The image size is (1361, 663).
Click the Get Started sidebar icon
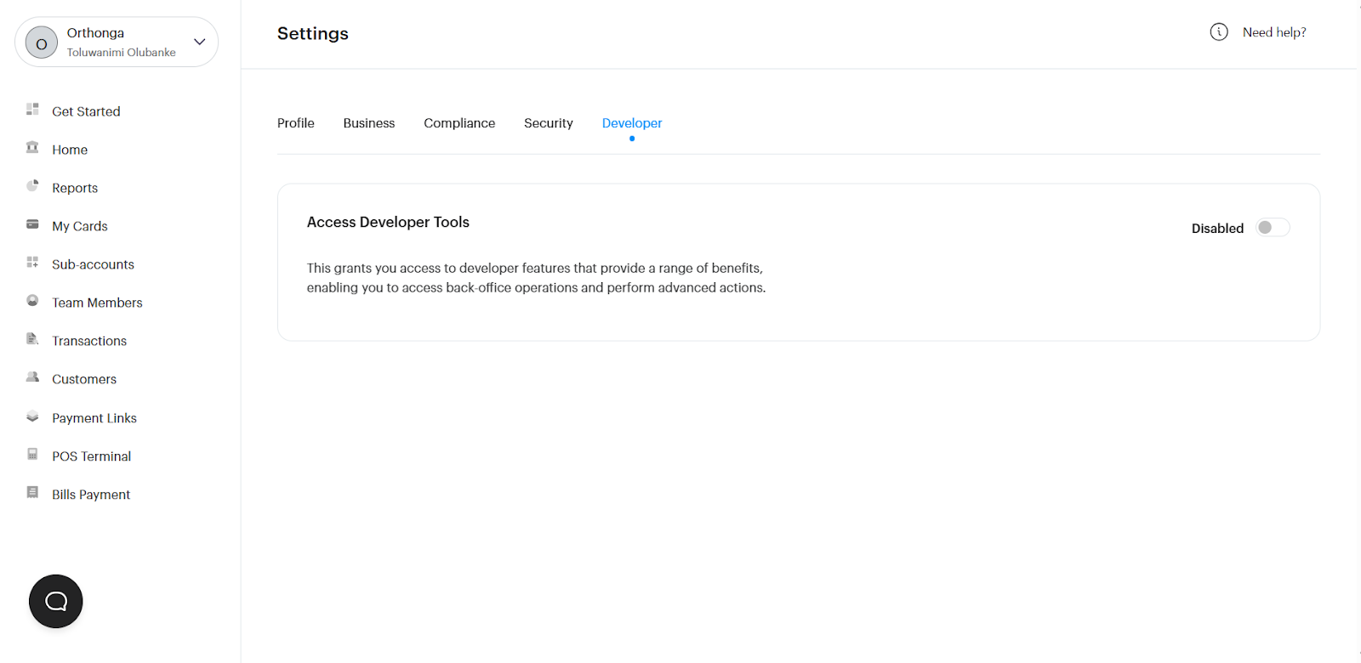click(x=32, y=110)
